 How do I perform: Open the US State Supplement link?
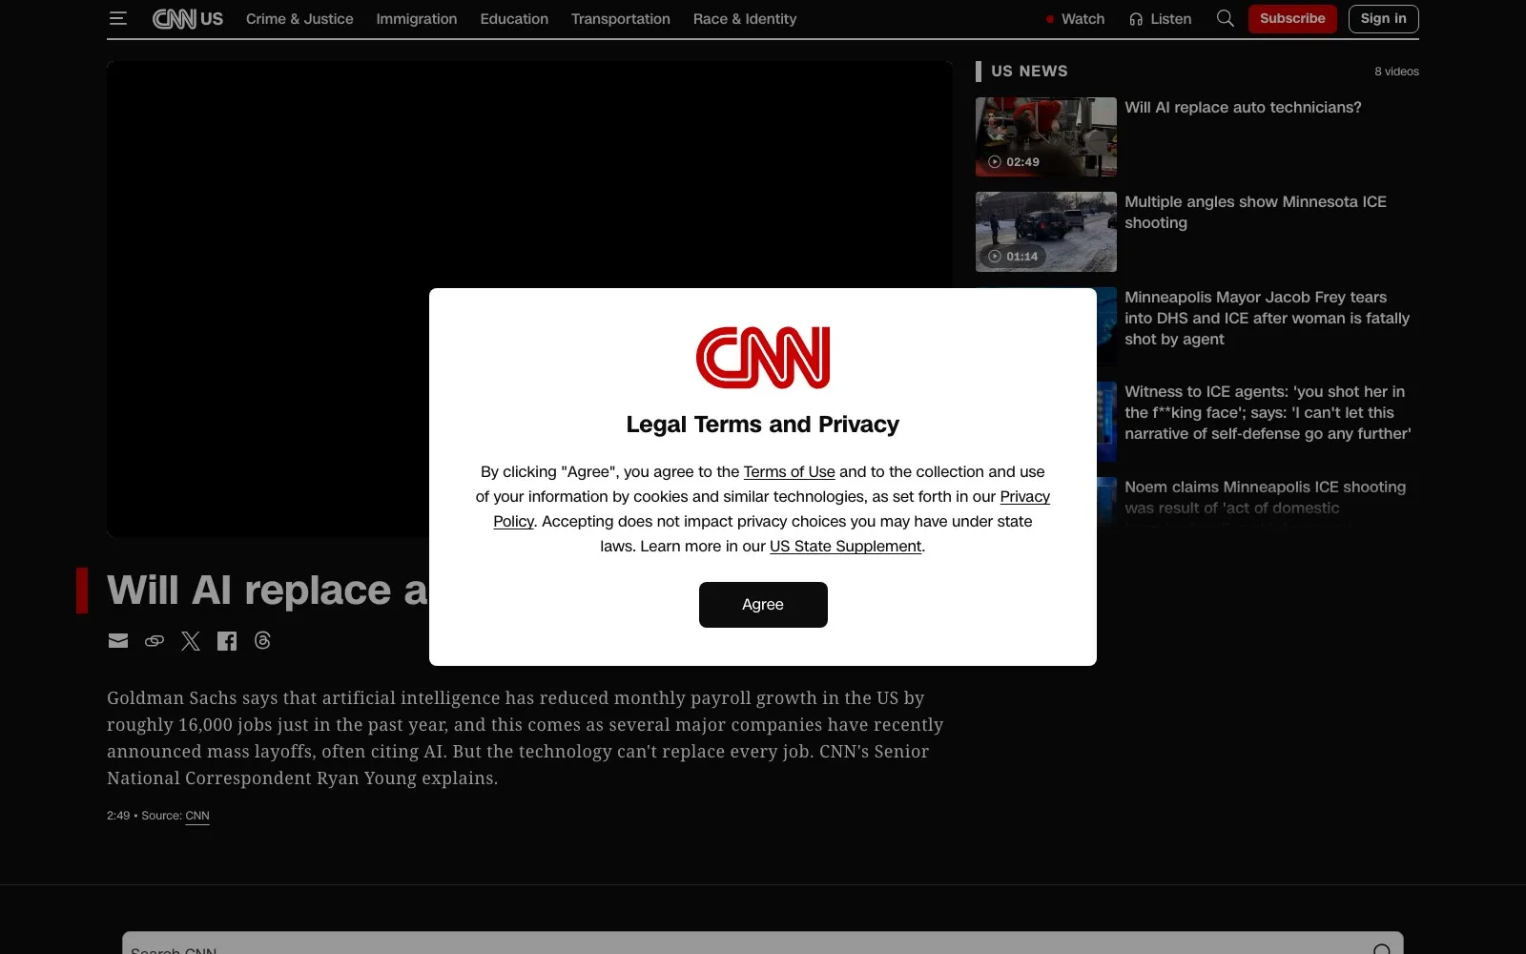coord(845,546)
